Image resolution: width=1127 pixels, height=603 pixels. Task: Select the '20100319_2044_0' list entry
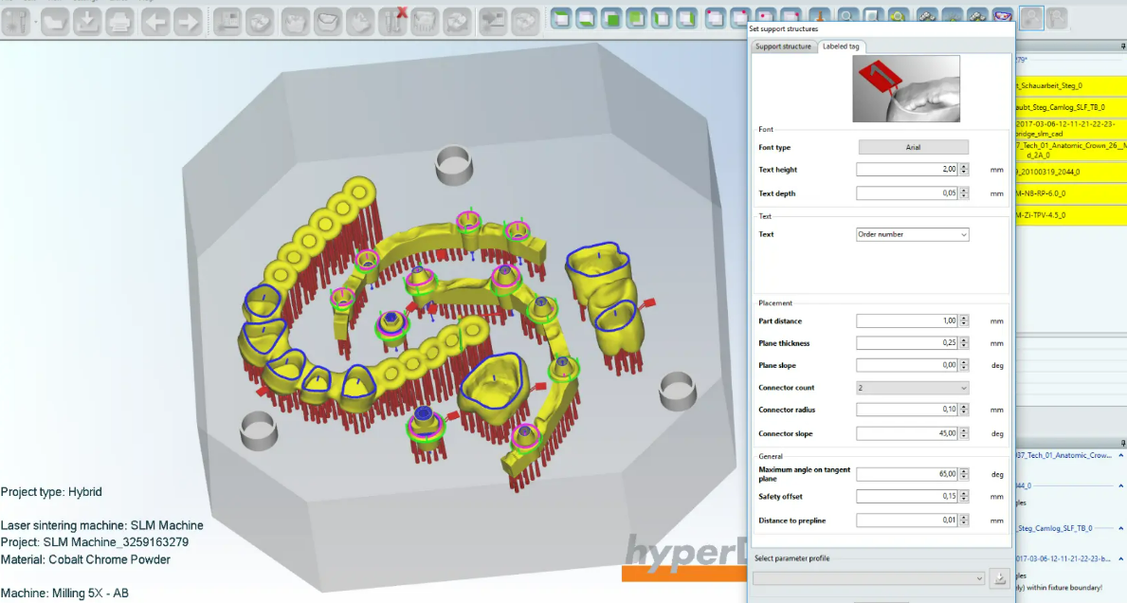pos(1071,172)
